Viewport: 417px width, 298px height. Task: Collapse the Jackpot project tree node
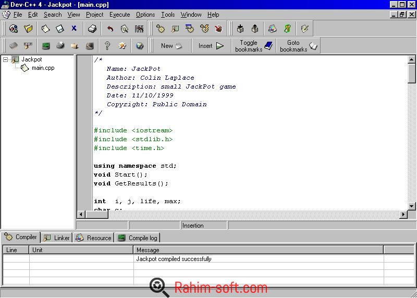pos(5,59)
